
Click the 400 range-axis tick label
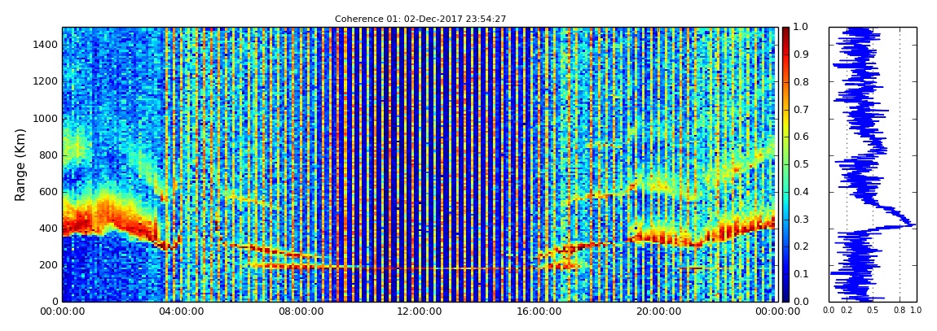(x=50, y=228)
